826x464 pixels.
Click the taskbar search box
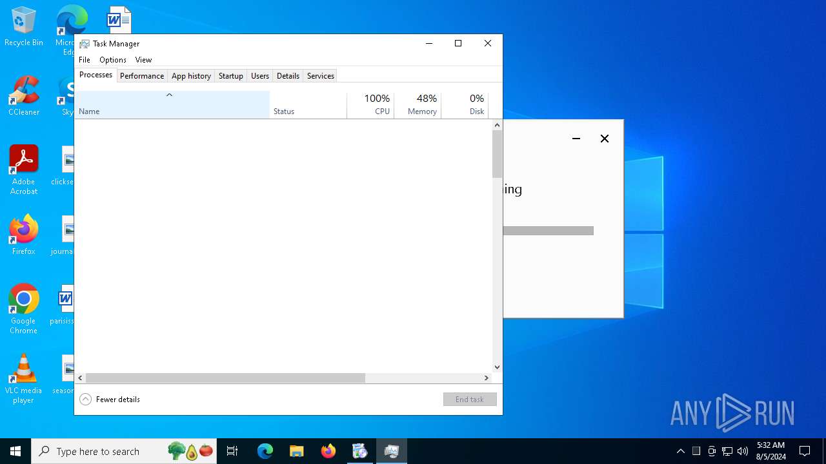tap(124, 451)
